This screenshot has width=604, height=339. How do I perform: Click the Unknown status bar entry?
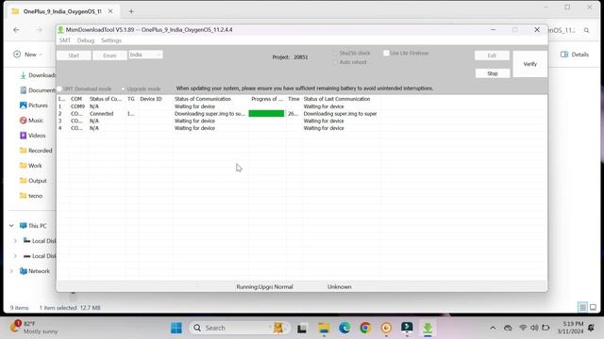click(340, 286)
